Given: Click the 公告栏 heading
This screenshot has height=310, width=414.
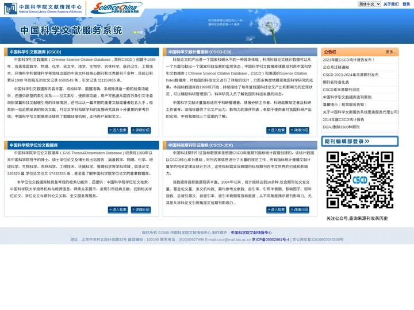Looking at the screenshot, I should pos(330,52).
